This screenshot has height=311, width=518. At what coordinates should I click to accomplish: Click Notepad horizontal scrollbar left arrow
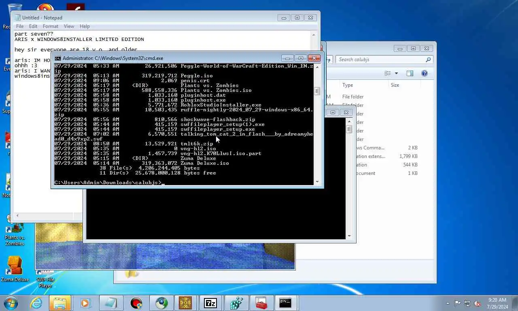(x=17, y=216)
